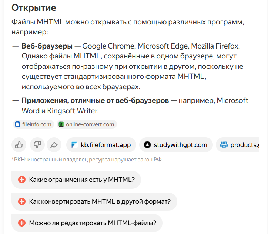268x234 pixels.
Task: Open the fileinfo.com source link text
Action: point(37,124)
